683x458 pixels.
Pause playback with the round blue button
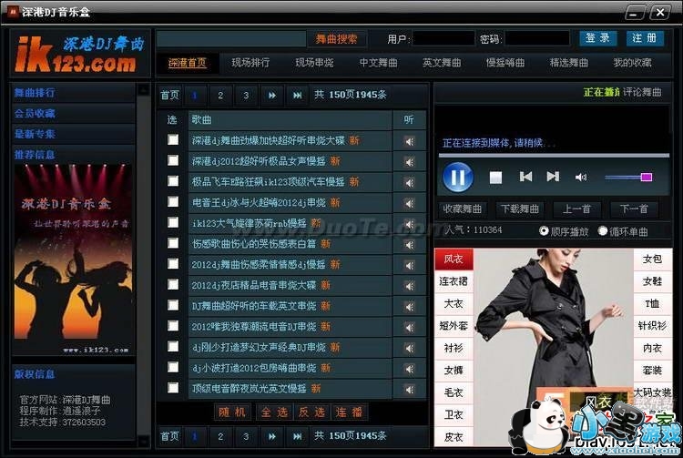click(458, 177)
